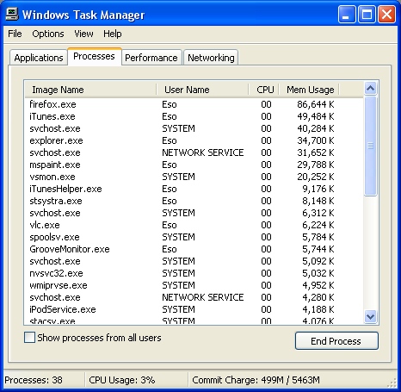Select svchost.exe using 6,312 K
Image resolution: width=401 pixels, height=392 pixels.
pyautogui.click(x=194, y=213)
